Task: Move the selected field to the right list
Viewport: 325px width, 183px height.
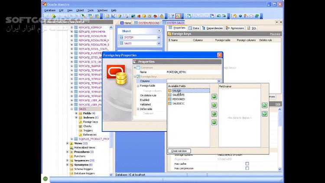Action: (x=214, y=105)
